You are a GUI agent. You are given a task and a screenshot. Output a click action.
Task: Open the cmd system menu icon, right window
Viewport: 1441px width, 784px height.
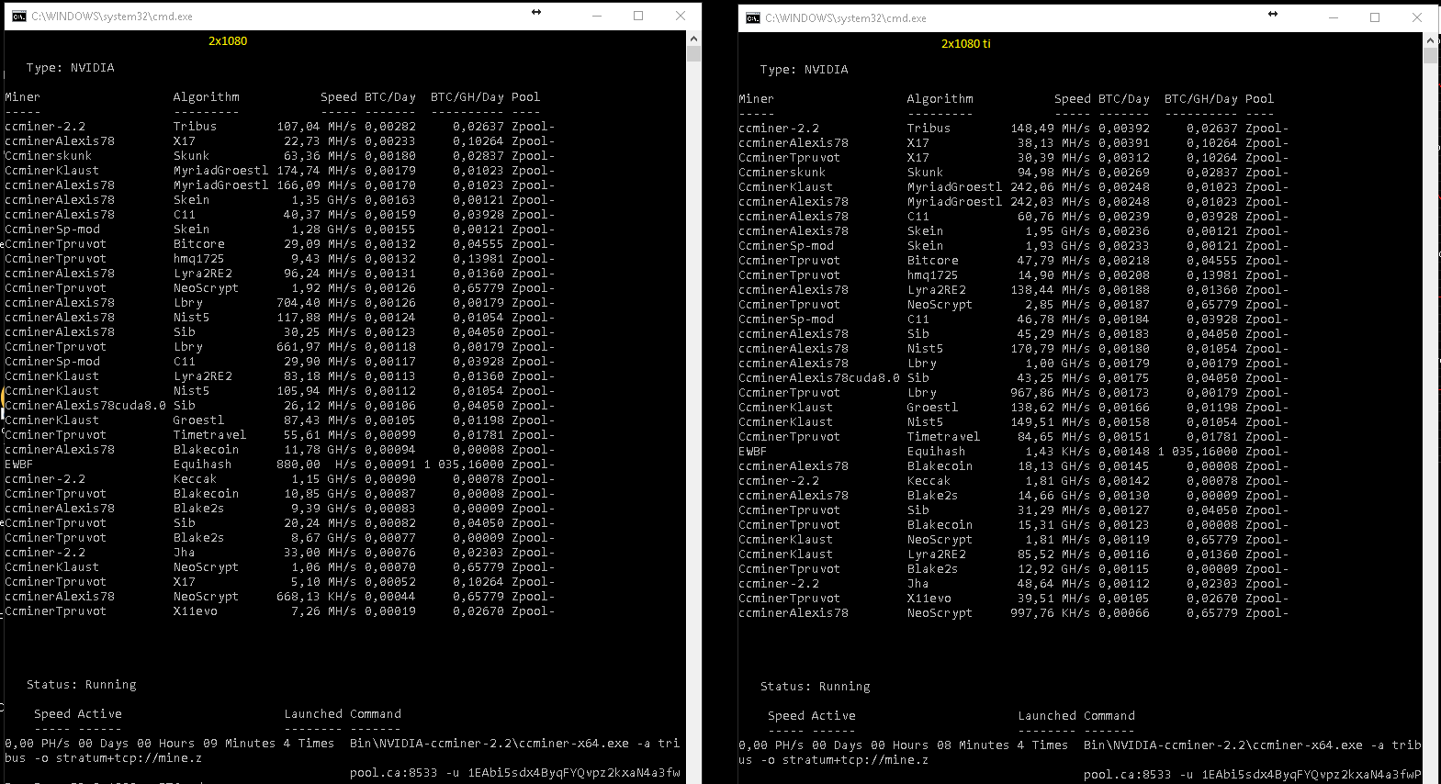point(753,17)
